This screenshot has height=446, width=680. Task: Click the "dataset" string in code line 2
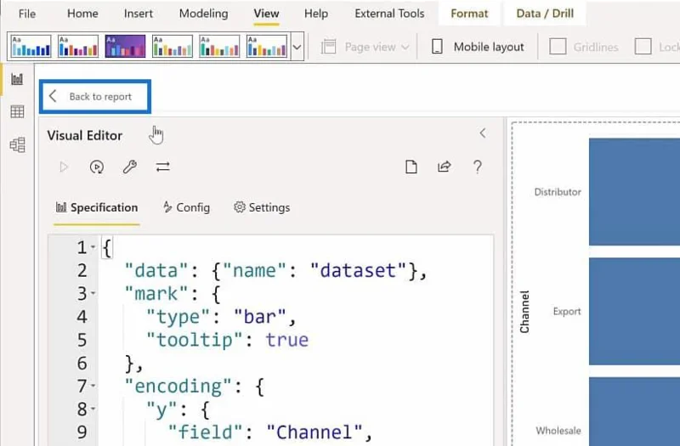pyautogui.click(x=359, y=270)
